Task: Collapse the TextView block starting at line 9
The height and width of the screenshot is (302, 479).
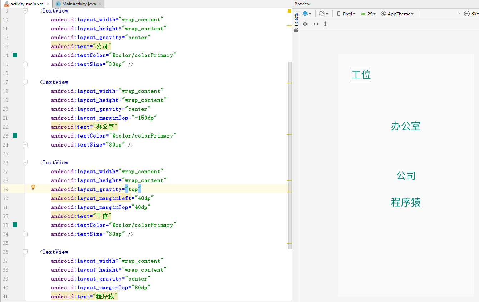Action: [x=25, y=11]
